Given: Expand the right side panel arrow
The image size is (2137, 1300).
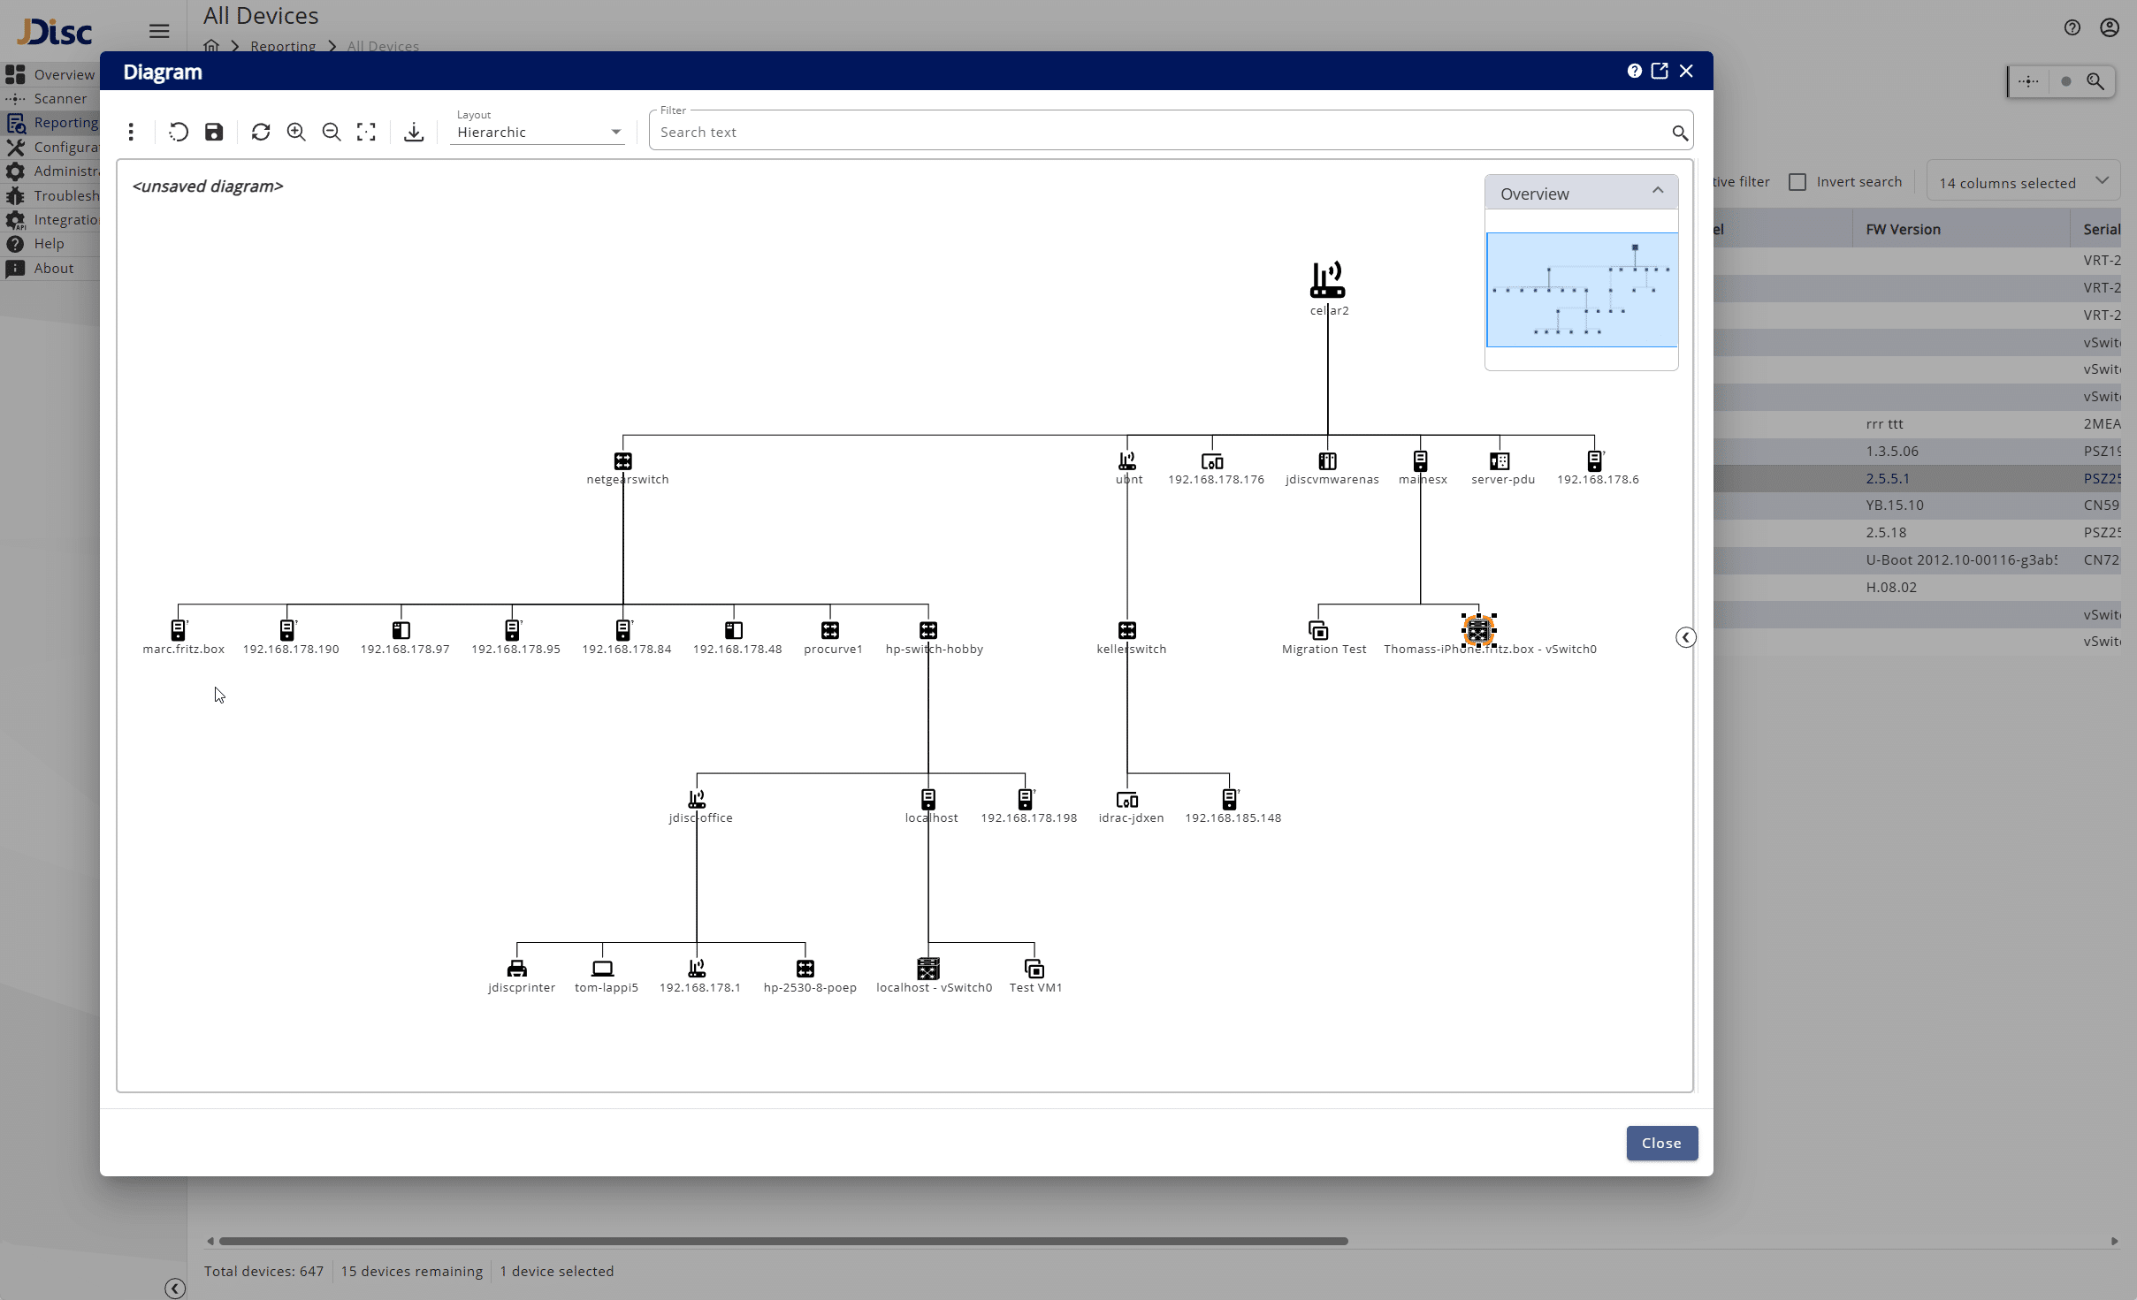Looking at the screenshot, I should (x=1685, y=637).
